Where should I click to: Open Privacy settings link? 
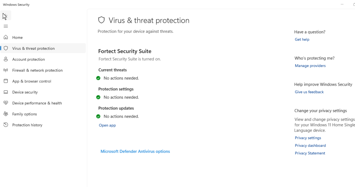click(308, 138)
